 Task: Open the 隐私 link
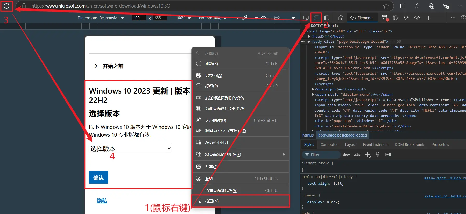[x=102, y=201]
